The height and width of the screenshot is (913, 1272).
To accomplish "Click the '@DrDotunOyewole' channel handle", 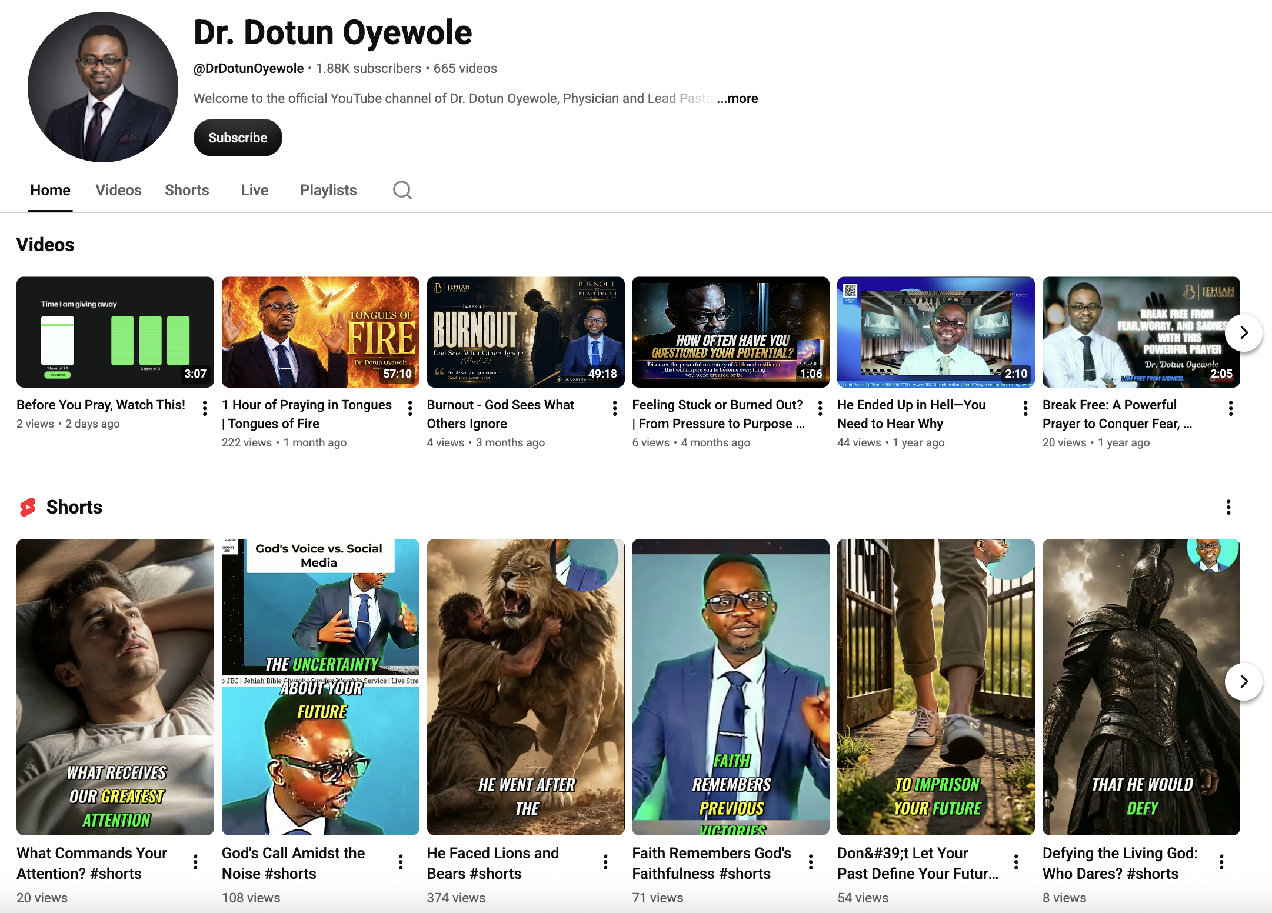I will tap(248, 68).
